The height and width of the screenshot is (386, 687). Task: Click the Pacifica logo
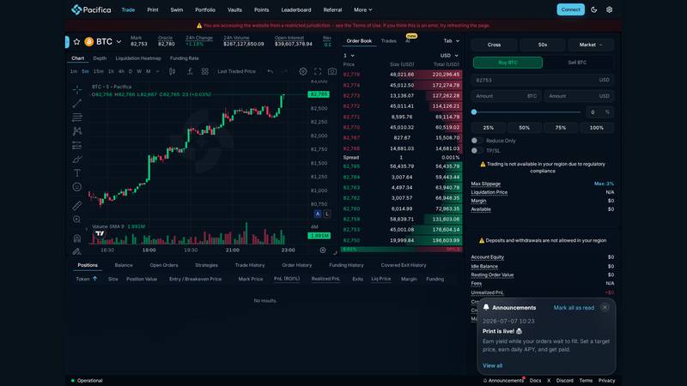coord(91,9)
